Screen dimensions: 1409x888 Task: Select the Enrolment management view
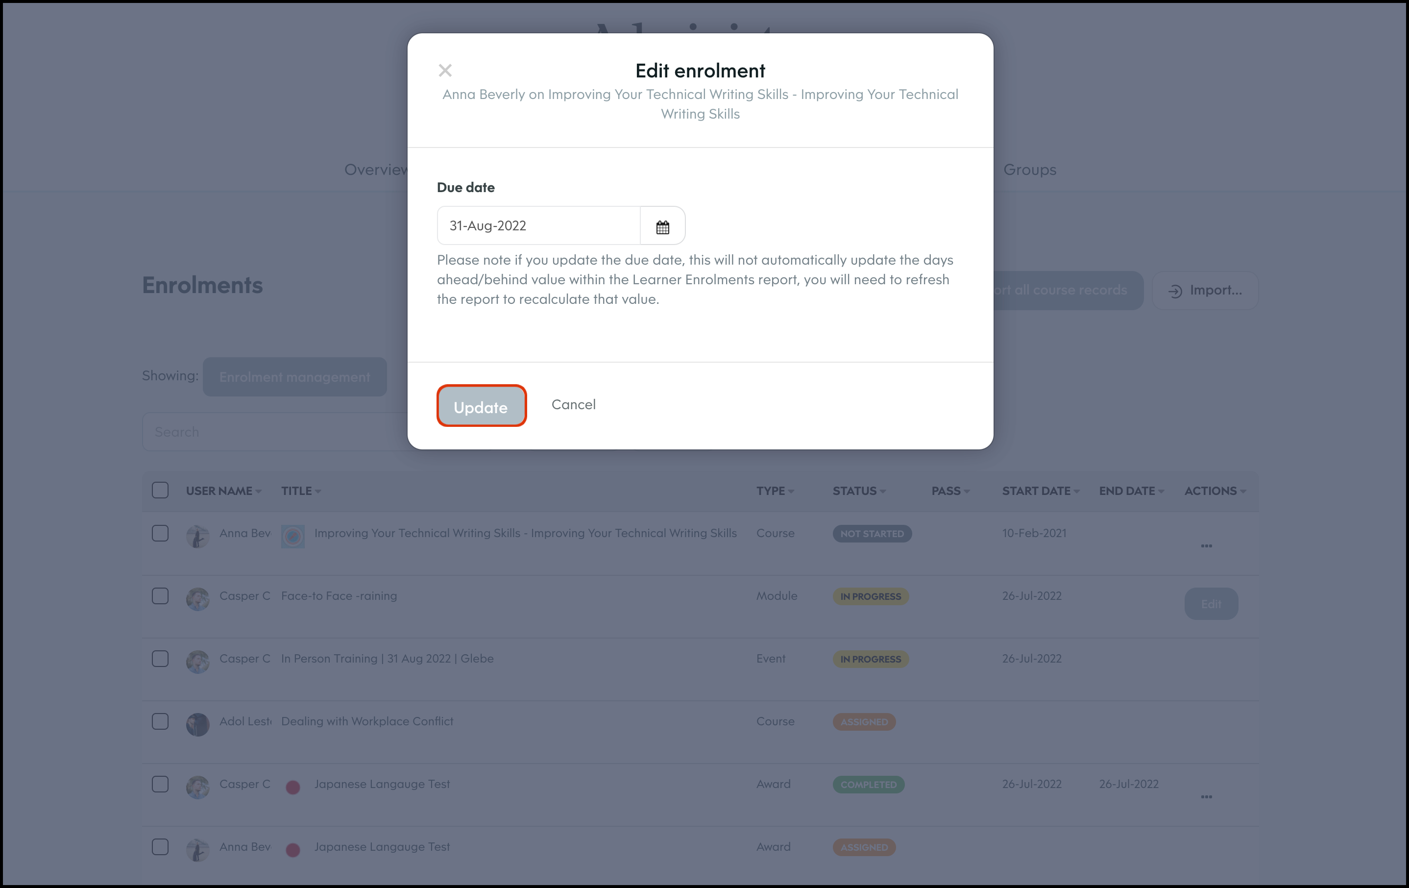click(x=294, y=377)
